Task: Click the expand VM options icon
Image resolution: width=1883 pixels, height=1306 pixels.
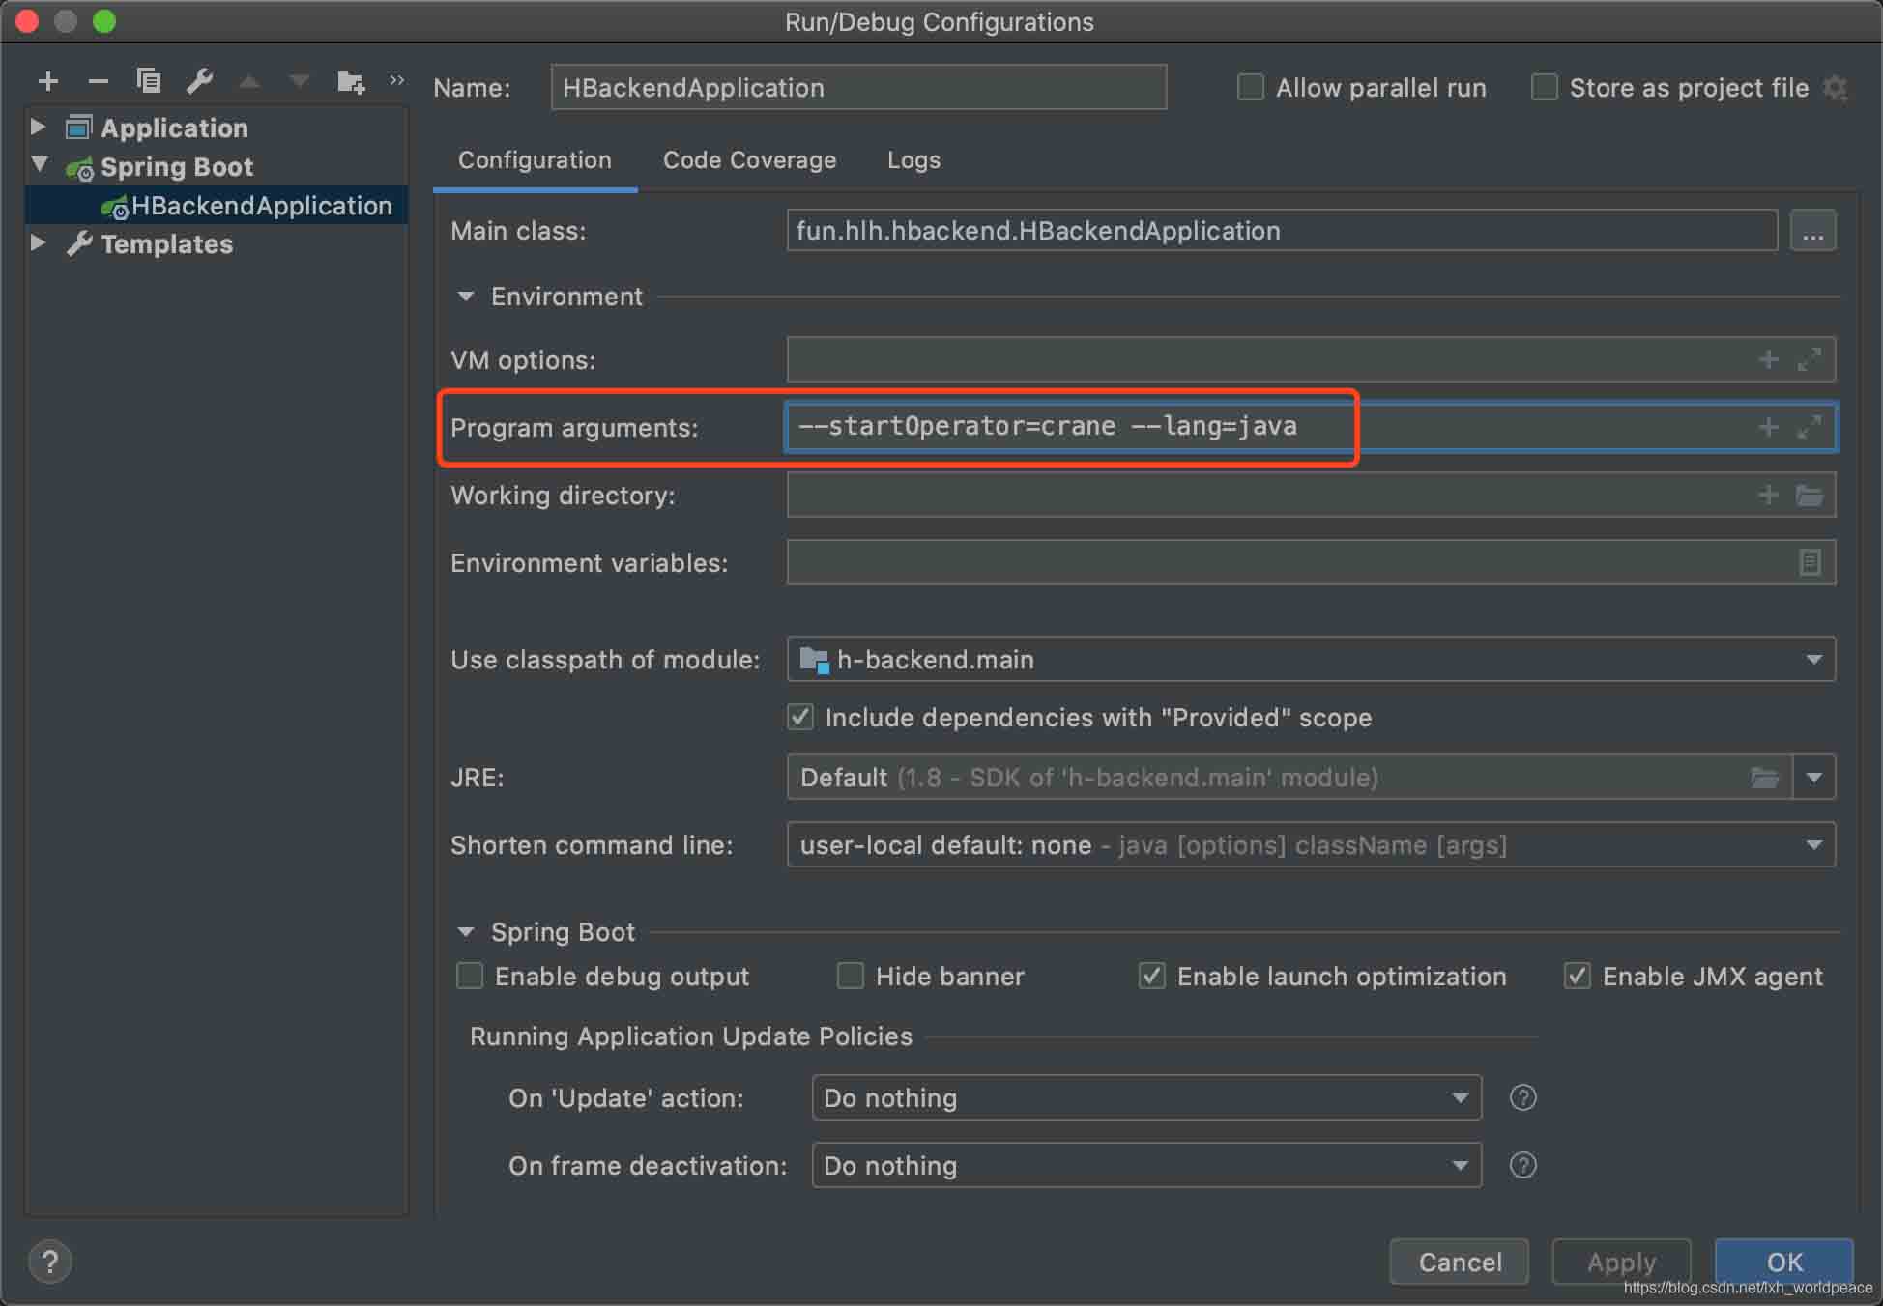Action: [x=1811, y=359]
